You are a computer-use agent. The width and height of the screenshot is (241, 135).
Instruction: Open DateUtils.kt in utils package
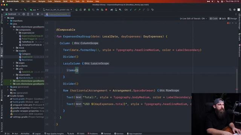coord(27,72)
